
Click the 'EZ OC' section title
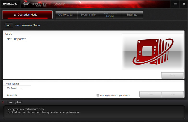[9, 34]
